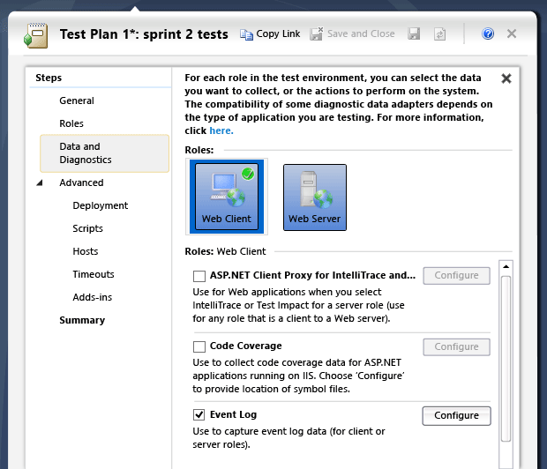
Task: Go to the Summary step
Action: pos(82,320)
